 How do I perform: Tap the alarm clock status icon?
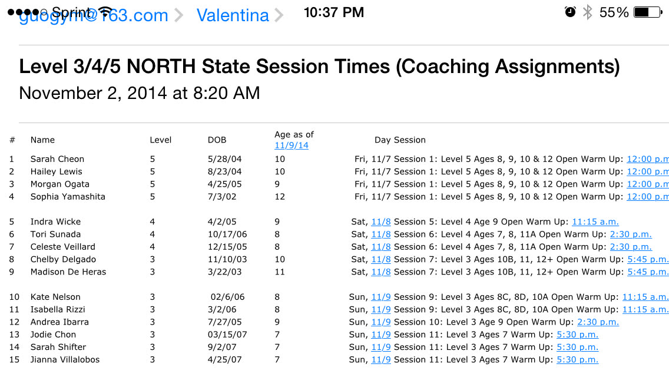(x=569, y=12)
